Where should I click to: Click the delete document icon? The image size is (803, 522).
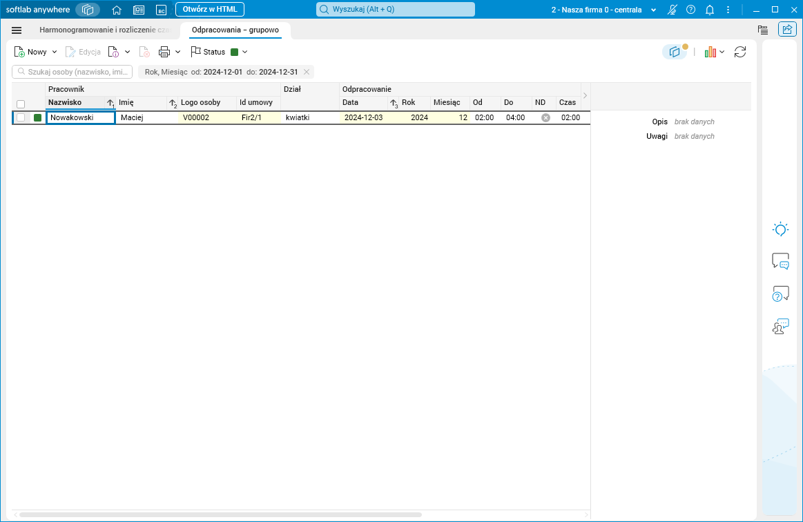(144, 52)
